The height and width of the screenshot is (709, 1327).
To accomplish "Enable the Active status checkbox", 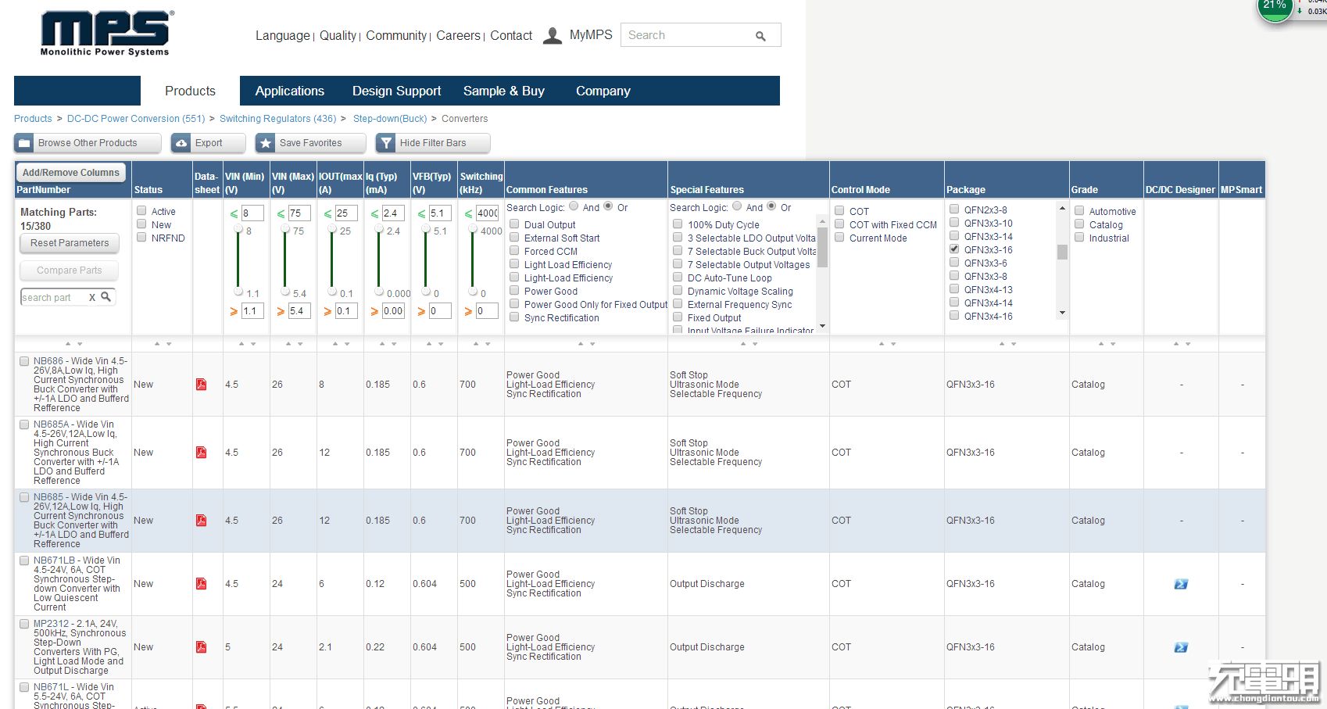I will [x=141, y=210].
